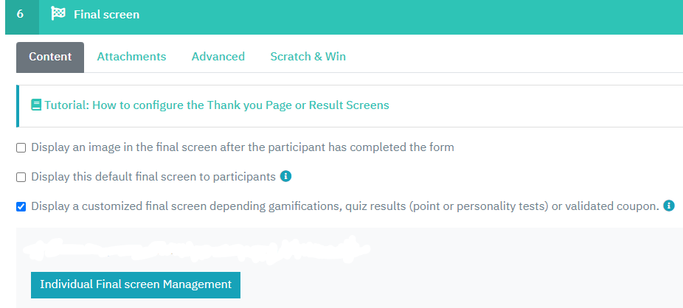Screen dimensions: 683x308
Task: Collapse the Final screen section header bar
Action: coord(344,17)
